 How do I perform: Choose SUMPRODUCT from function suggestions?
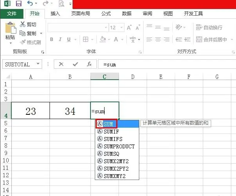117,146
